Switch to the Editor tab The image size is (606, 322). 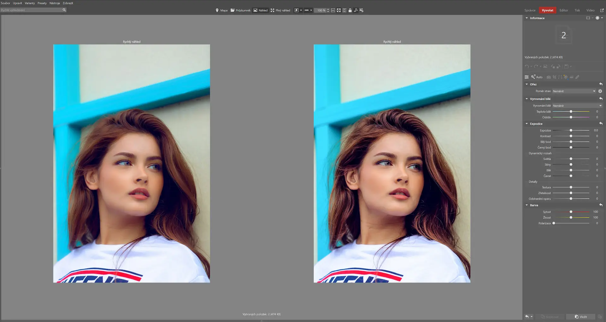pyautogui.click(x=564, y=10)
